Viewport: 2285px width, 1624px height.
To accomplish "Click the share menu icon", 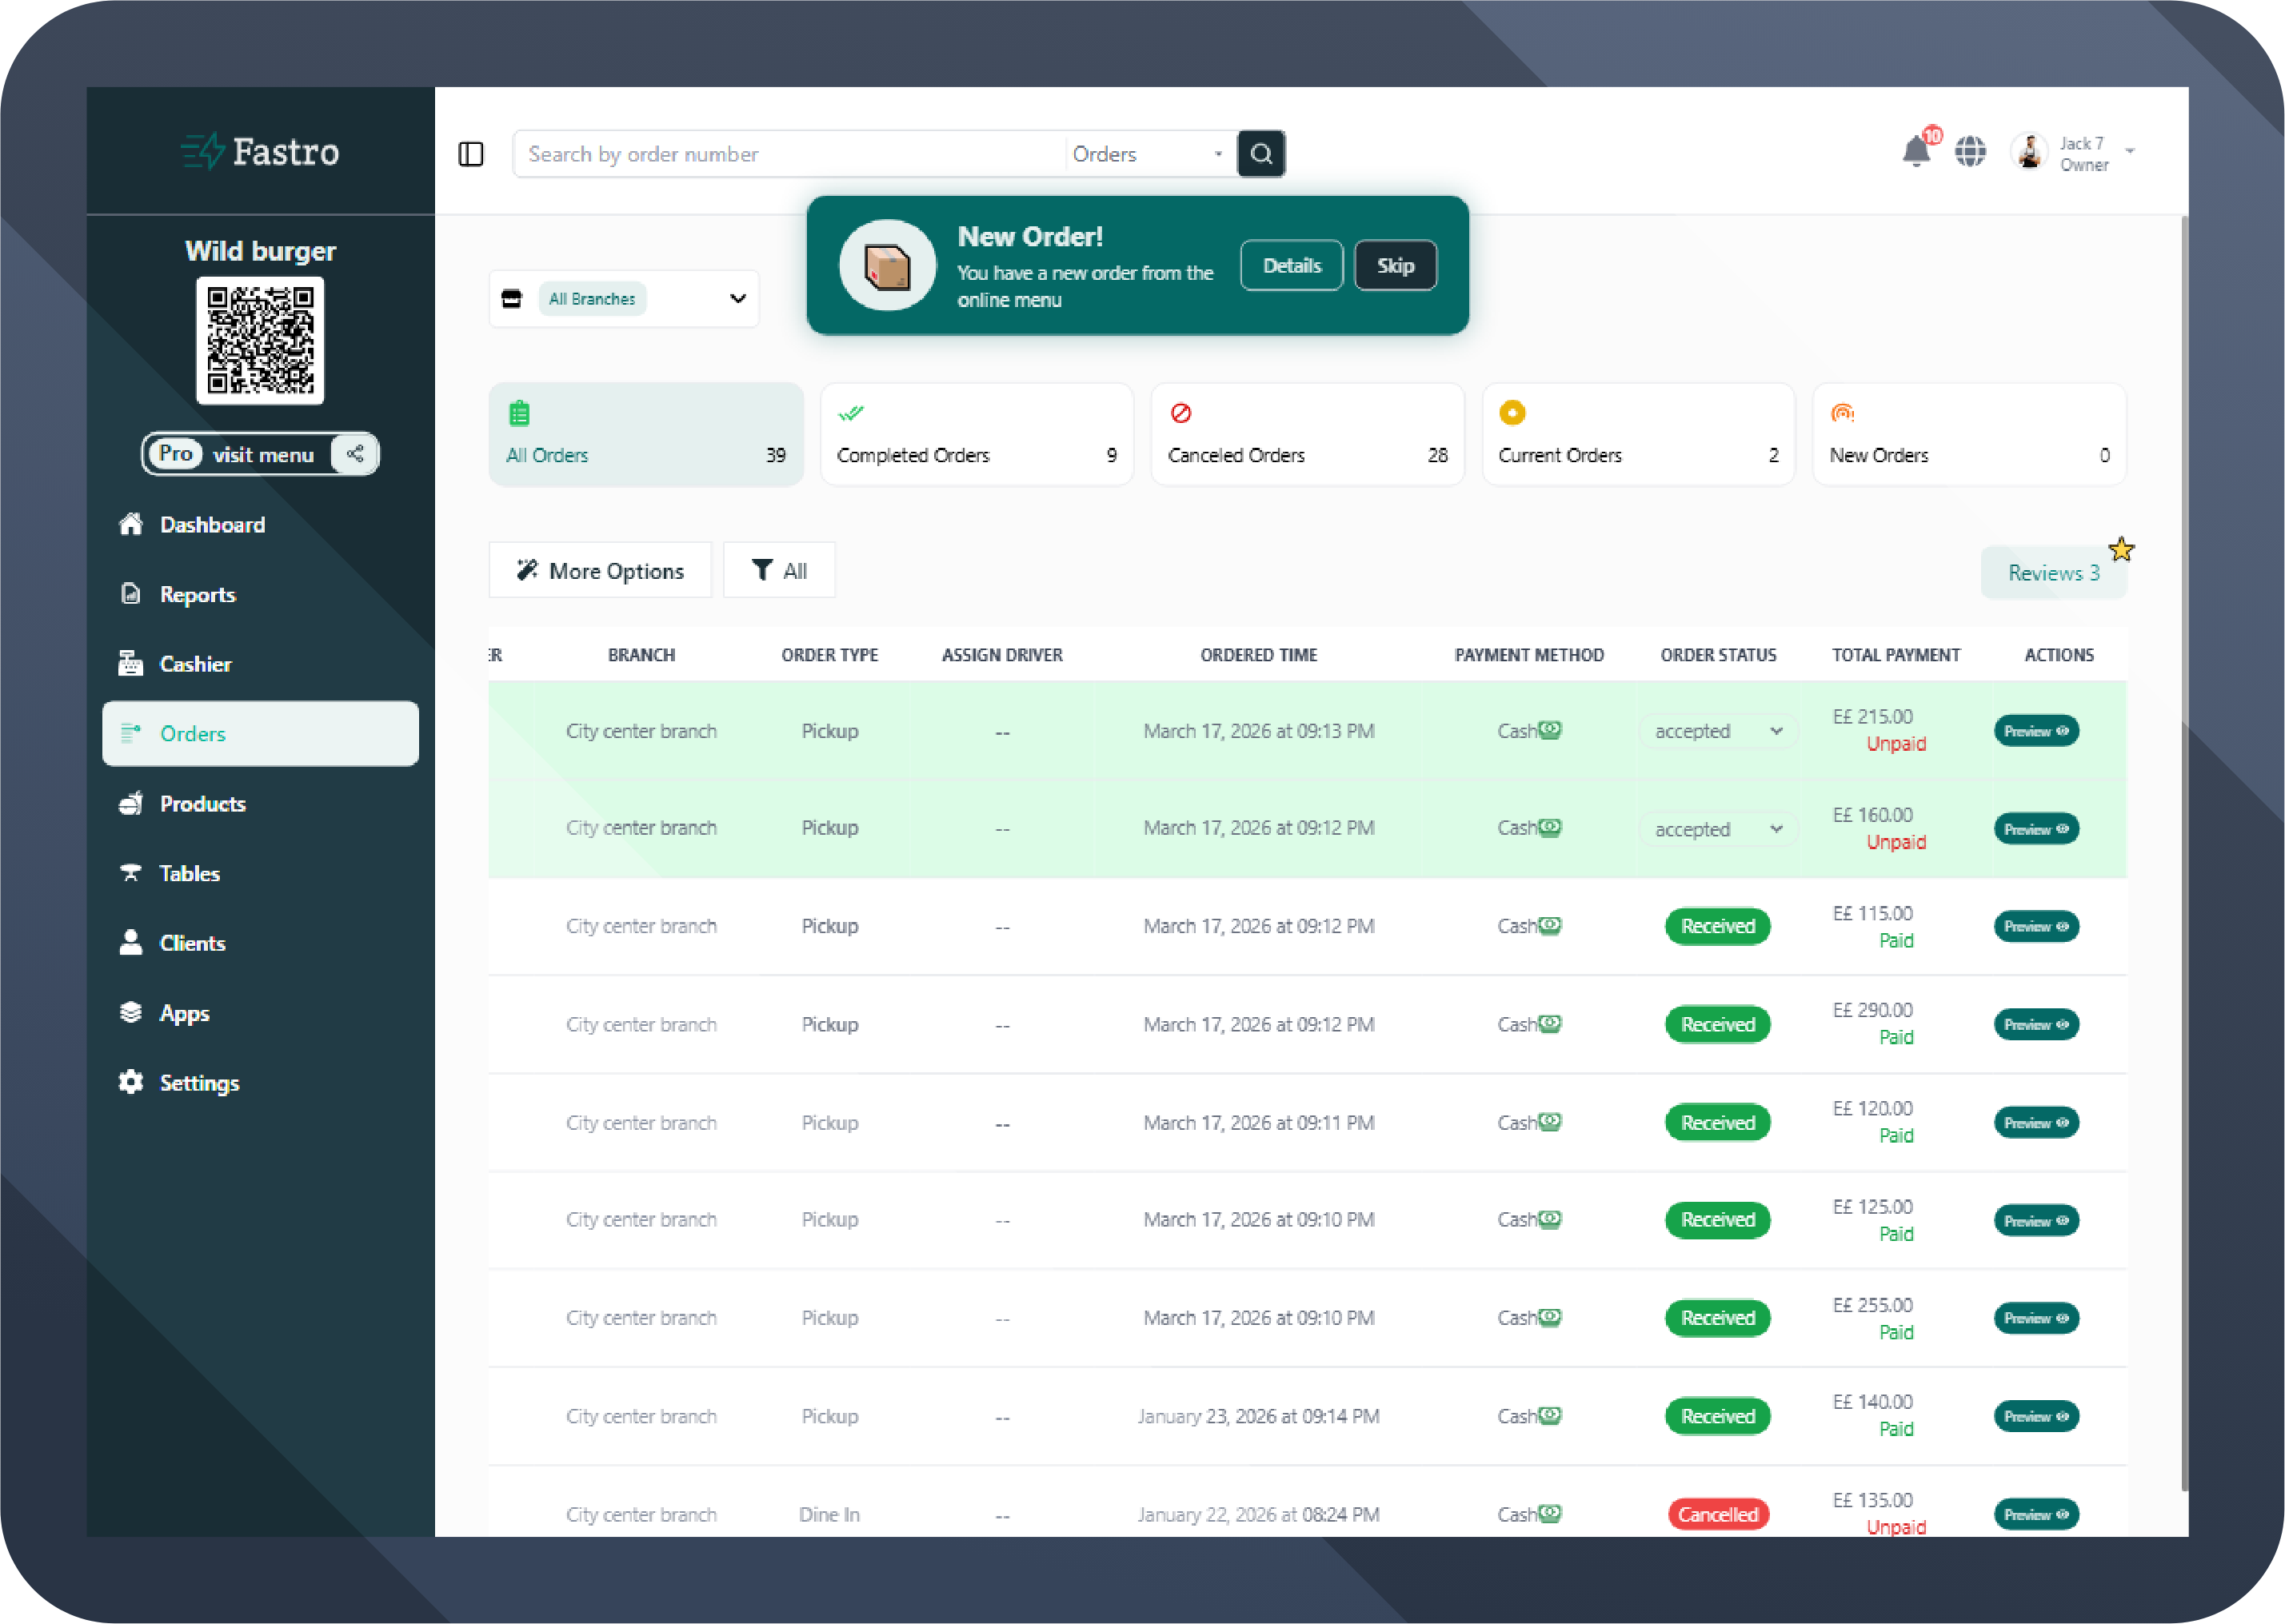I will pyautogui.click(x=355, y=454).
